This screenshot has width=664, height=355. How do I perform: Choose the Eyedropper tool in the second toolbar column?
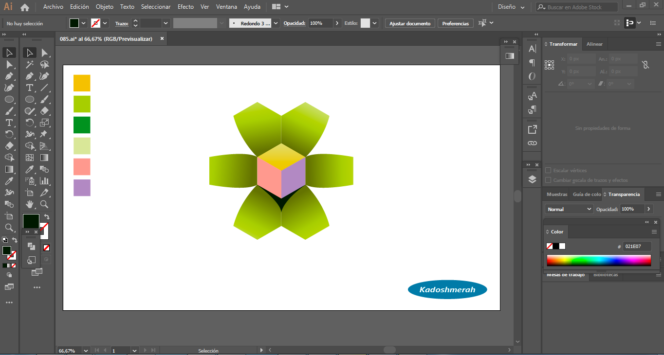click(x=30, y=169)
